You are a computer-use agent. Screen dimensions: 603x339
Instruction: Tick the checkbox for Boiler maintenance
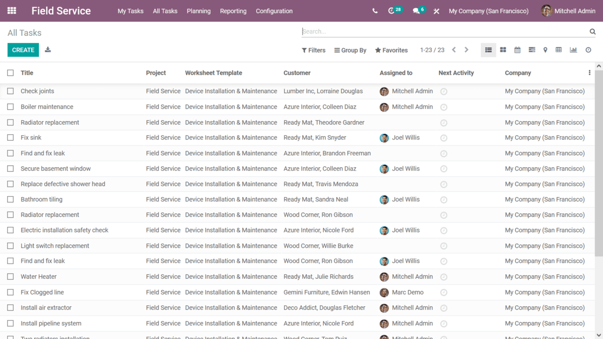pyautogui.click(x=10, y=106)
